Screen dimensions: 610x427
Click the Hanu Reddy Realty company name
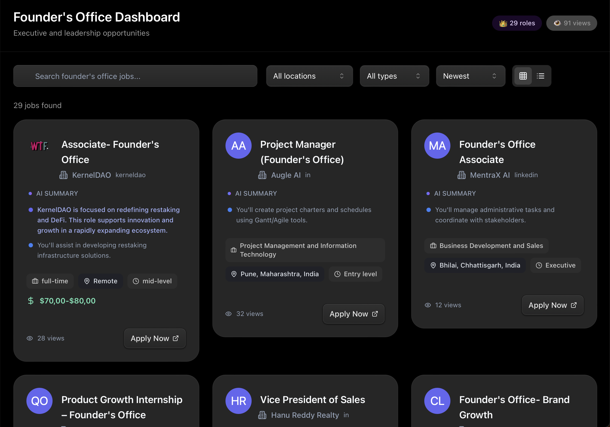[x=305, y=415]
